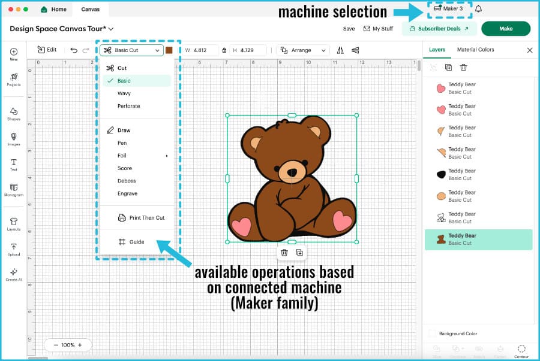Click the width W input field
Screen dimensions: 540x361
(x=200, y=50)
